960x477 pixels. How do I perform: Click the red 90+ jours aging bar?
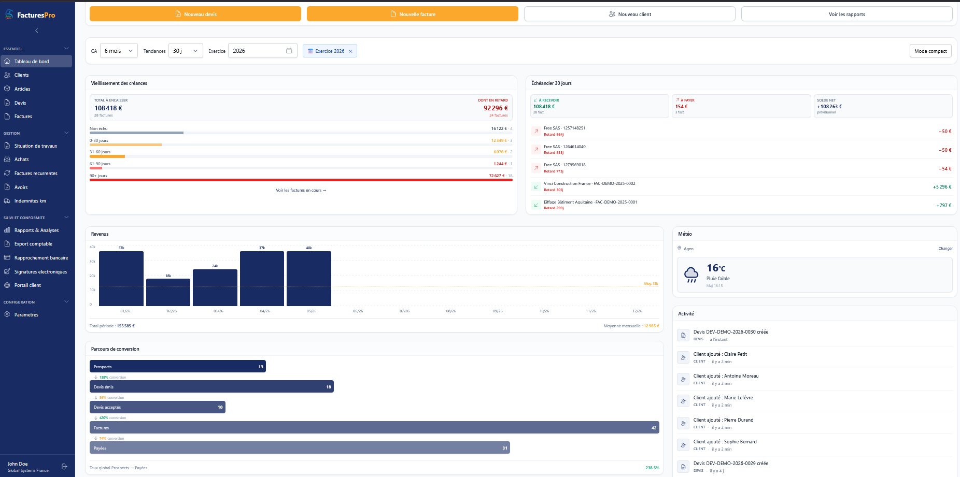[x=301, y=180]
